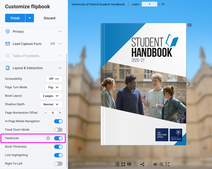The height and width of the screenshot is (169, 212).
Task: Collapse the Layout & Interaction section
Action: (60, 68)
